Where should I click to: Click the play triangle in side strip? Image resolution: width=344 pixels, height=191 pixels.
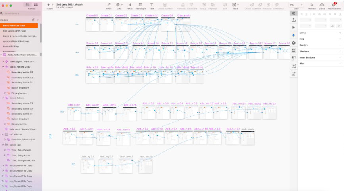pyautogui.click(x=294, y=28)
